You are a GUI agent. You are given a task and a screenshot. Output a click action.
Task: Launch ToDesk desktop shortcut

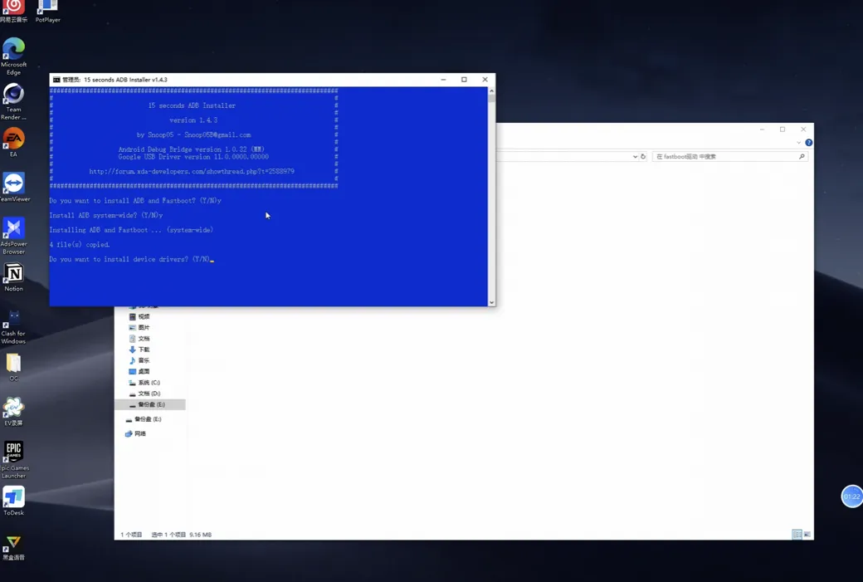[14, 501]
